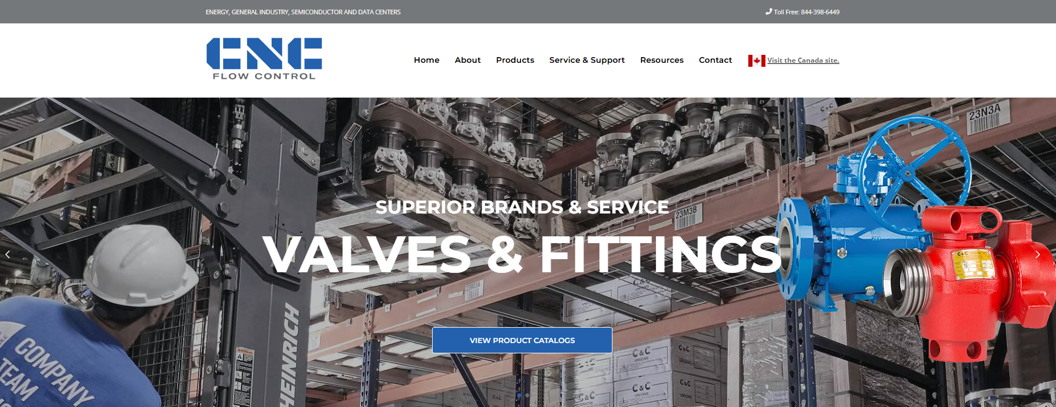1056x407 pixels.
Task: Click the phone icon beside Toll Free
Action: click(769, 11)
